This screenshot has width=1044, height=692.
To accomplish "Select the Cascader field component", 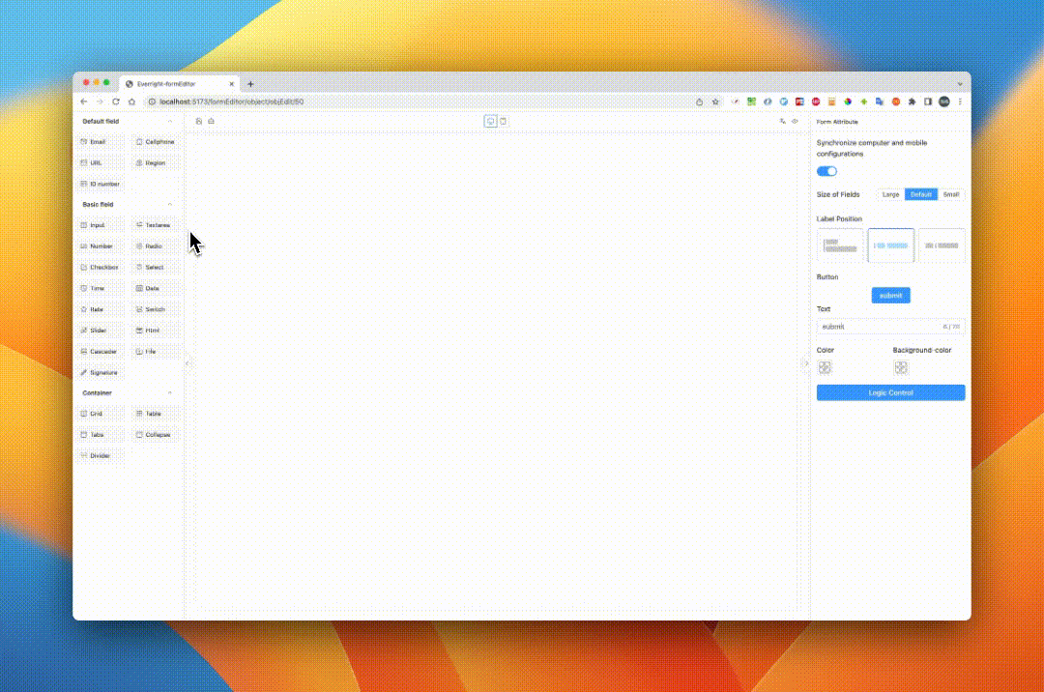I will [101, 352].
